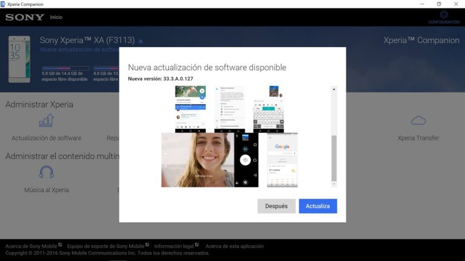Viewport: 465px width, 261px height.
Task: Click the Xperia Companion app icon in title bar
Action: tap(4, 4)
